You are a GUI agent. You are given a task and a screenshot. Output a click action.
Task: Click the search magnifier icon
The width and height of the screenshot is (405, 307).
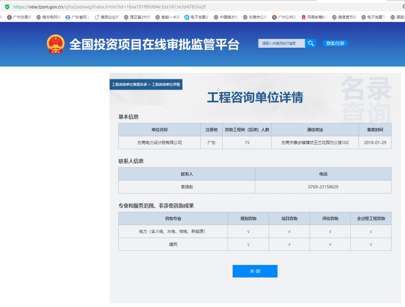[x=310, y=43]
